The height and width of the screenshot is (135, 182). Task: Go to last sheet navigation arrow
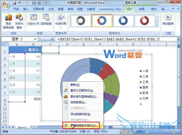coord(13,127)
